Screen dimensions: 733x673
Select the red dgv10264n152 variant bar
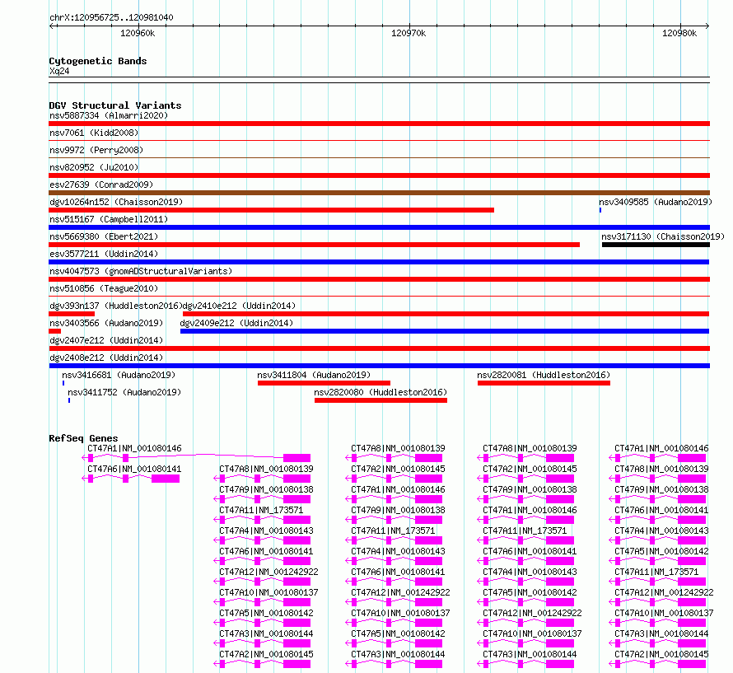(271, 210)
